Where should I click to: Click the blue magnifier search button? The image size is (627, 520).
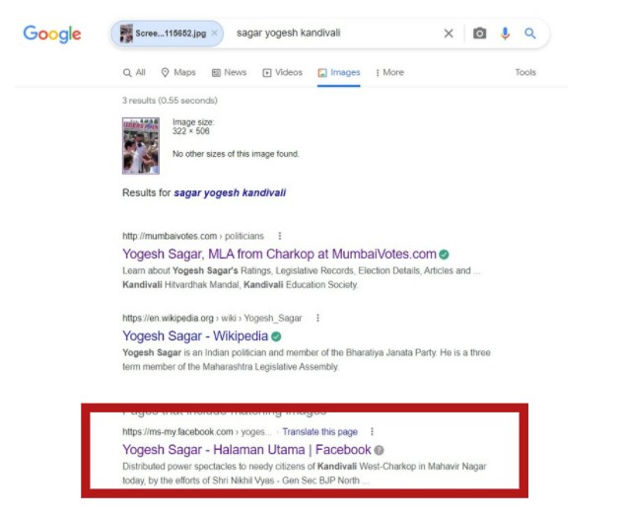coord(530,34)
